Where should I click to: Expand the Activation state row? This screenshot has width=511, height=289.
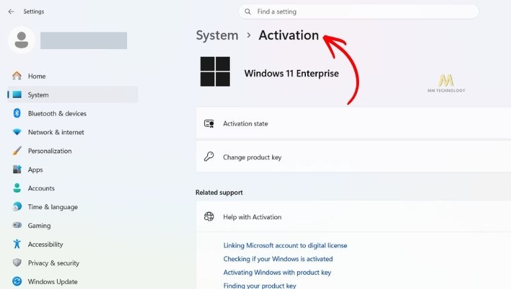click(353, 124)
